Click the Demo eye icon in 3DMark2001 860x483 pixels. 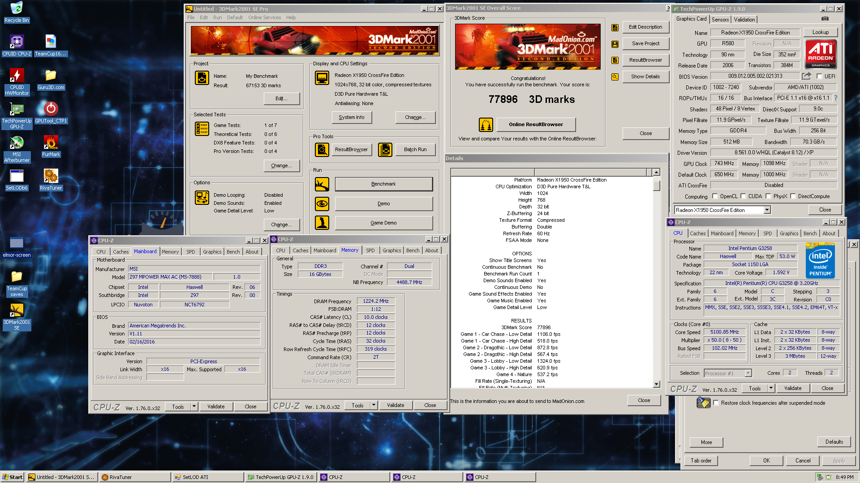(x=322, y=204)
